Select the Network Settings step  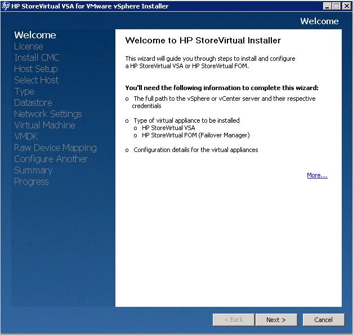(48, 114)
